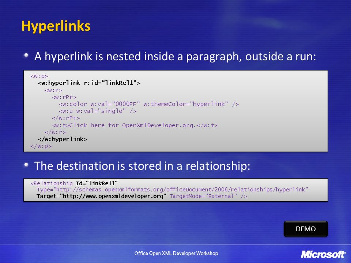Select the Hyperlinks slide title
351x263 pixels.
[56, 26]
